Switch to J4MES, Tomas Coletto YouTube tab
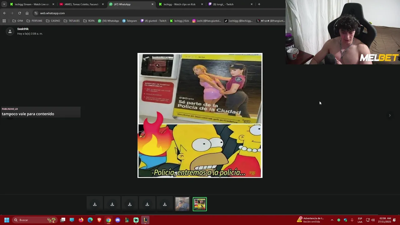The image size is (400, 225). click(x=81, y=4)
